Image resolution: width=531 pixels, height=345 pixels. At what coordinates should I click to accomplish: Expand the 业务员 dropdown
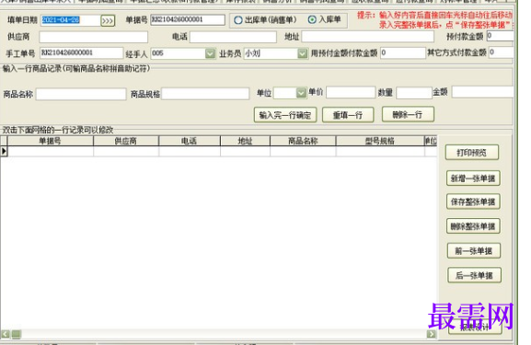click(303, 53)
